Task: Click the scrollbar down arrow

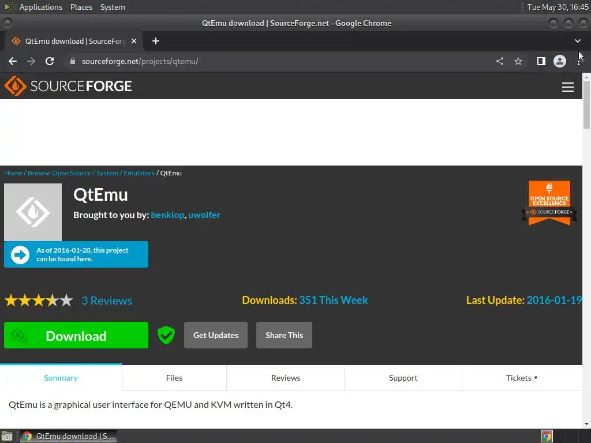Action: pyautogui.click(x=586, y=424)
